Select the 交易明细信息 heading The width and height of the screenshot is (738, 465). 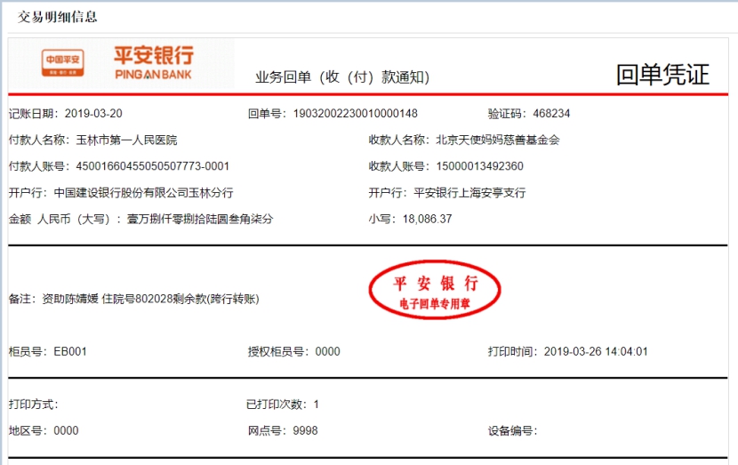click(x=58, y=17)
